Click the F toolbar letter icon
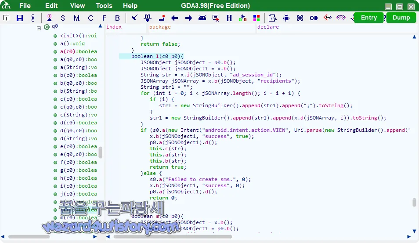Viewport: 419px width, 243px height. click(104, 18)
